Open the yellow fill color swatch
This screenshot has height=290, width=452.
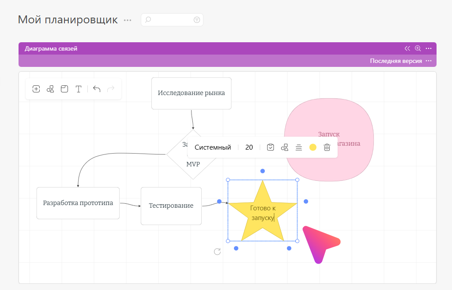point(313,147)
